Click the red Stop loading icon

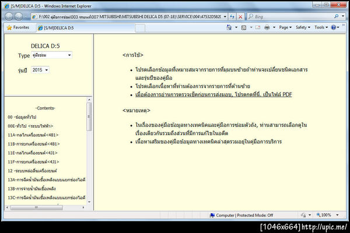pyautogui.click(x=240, y=16)
